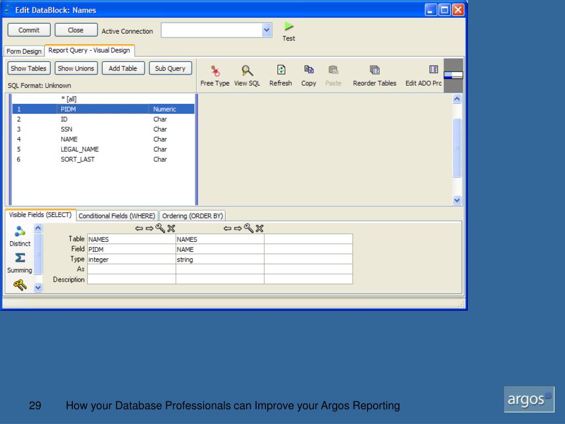The width and height of the screenshot is (565, 424).
Task: Minimize the Edit DataBlock window
Action: point(431,10)
